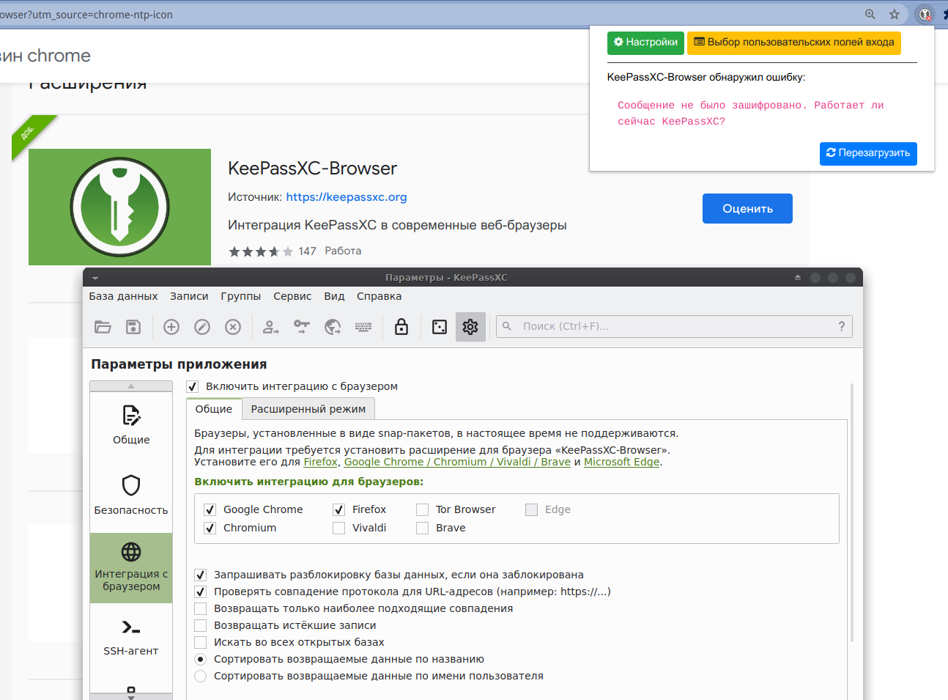Image resolution: width=948 pixels, height=700 pixels.
Task: Enable Искать во всех открытых базах
Action: tap(200, 643)
